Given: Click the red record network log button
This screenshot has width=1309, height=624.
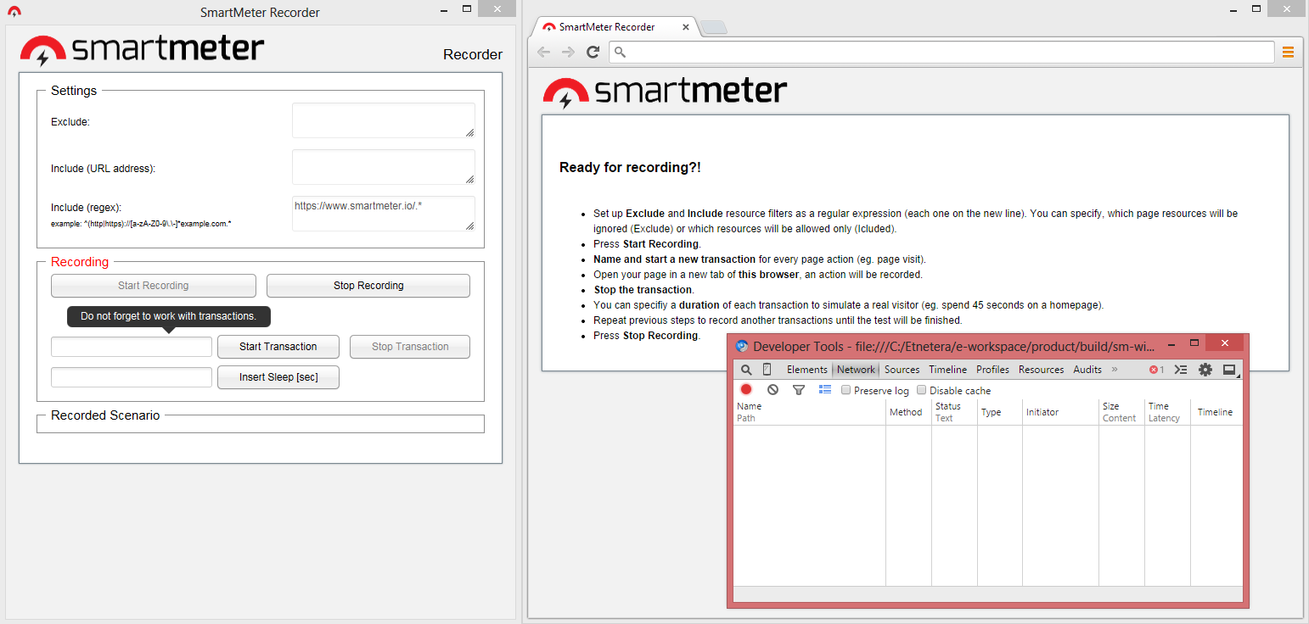Looking at the screenshot, I should [x=746, y=390].
